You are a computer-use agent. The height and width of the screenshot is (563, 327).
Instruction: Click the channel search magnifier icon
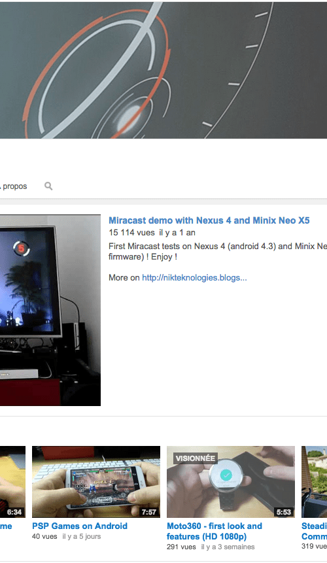[48, 186]
